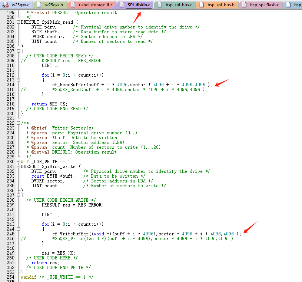Image resolution: width=302 pixels, height=282 pixels.
Task: Click the 'USER CODE BEGIN WRITE' comment
Action: point(61,200)
